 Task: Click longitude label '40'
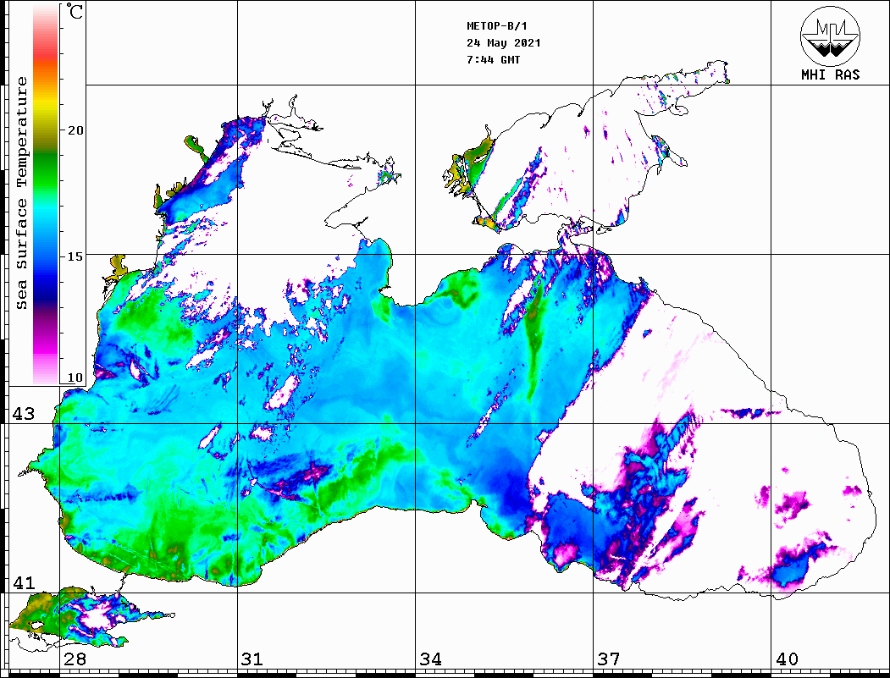click(x=787, y=659)
